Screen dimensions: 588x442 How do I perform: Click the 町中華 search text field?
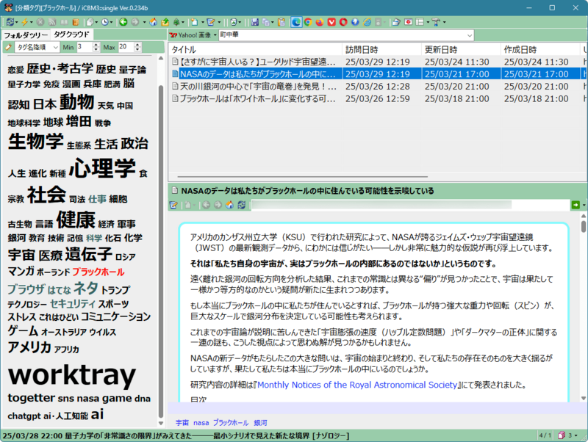click(342, 35)
